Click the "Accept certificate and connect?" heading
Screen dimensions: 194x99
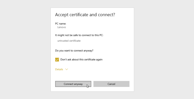[x=85, y=15]
